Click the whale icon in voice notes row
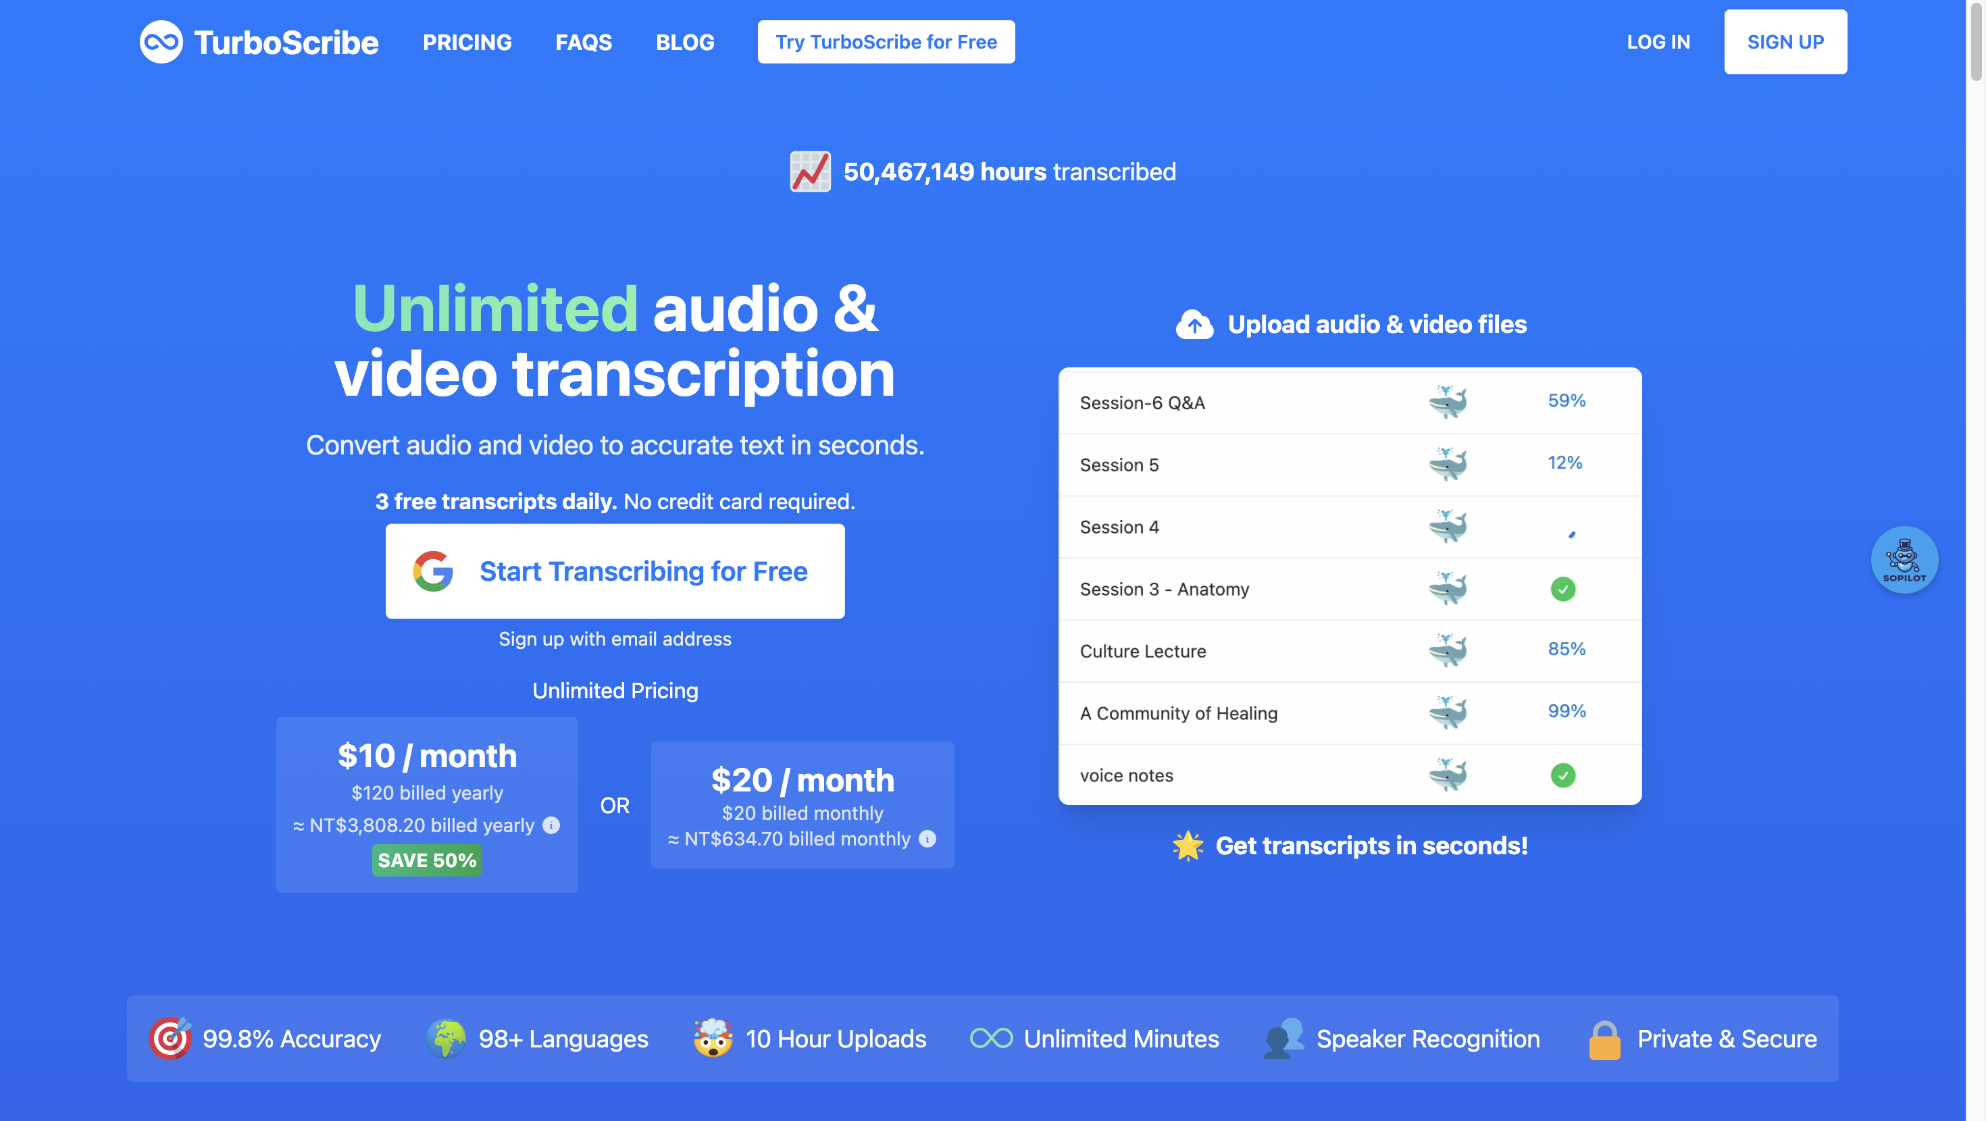This screenshot has height=1121, width=1986. point(1448,775)
